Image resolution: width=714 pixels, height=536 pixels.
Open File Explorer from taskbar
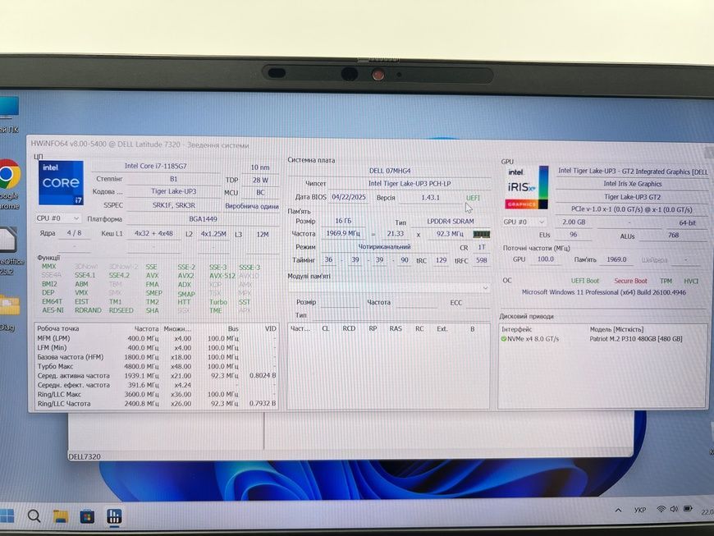(x=60, y=516)
